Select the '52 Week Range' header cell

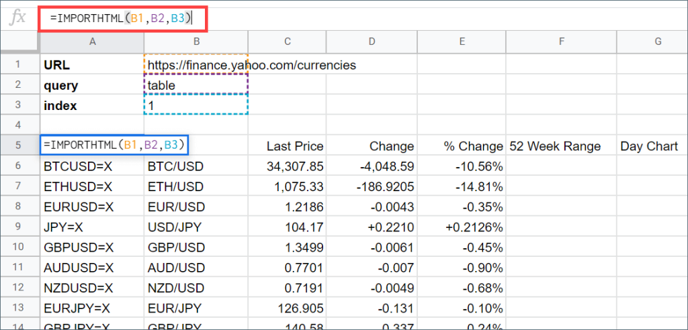(x=560, y=146)
